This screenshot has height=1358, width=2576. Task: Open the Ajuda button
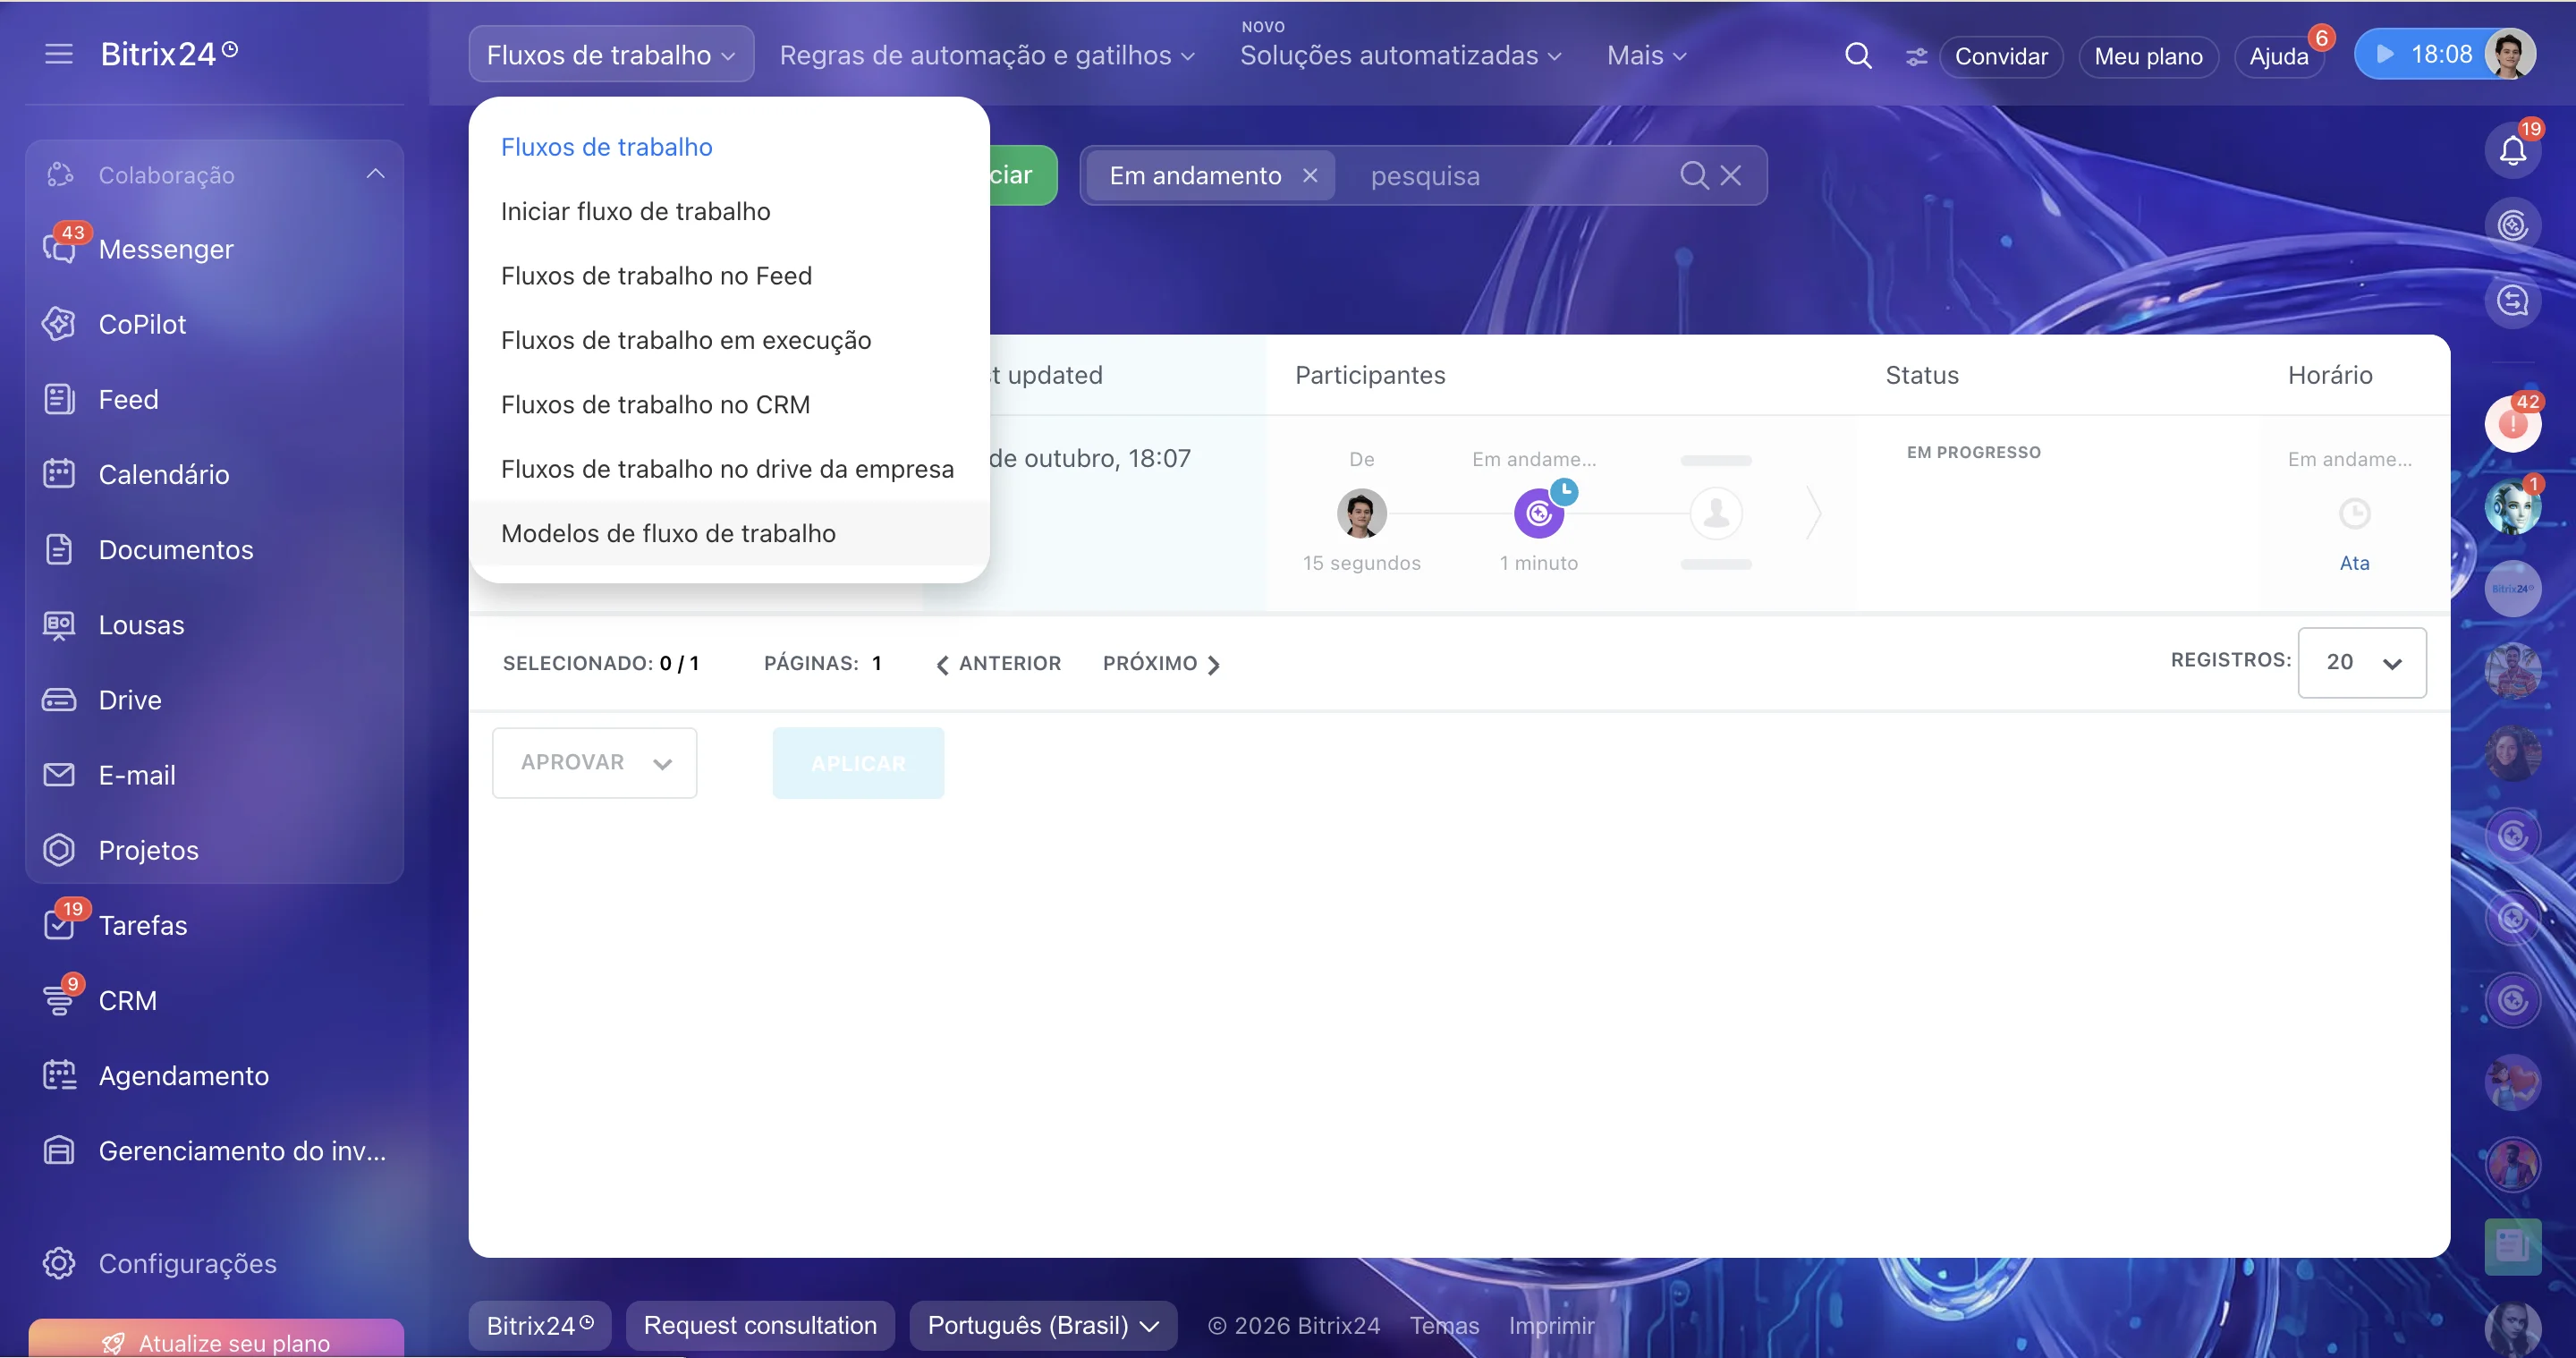[2278, 56]
